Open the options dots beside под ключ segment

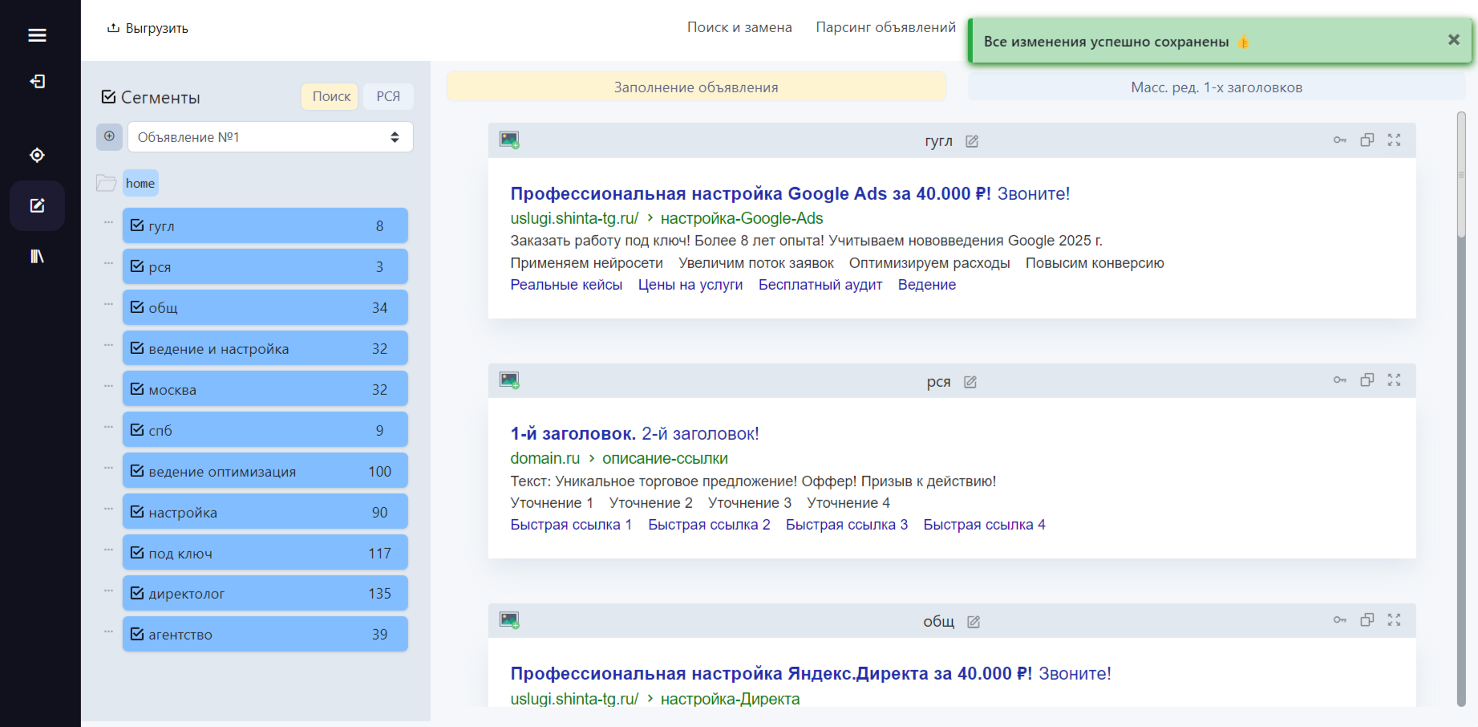[x=108, y=550]
